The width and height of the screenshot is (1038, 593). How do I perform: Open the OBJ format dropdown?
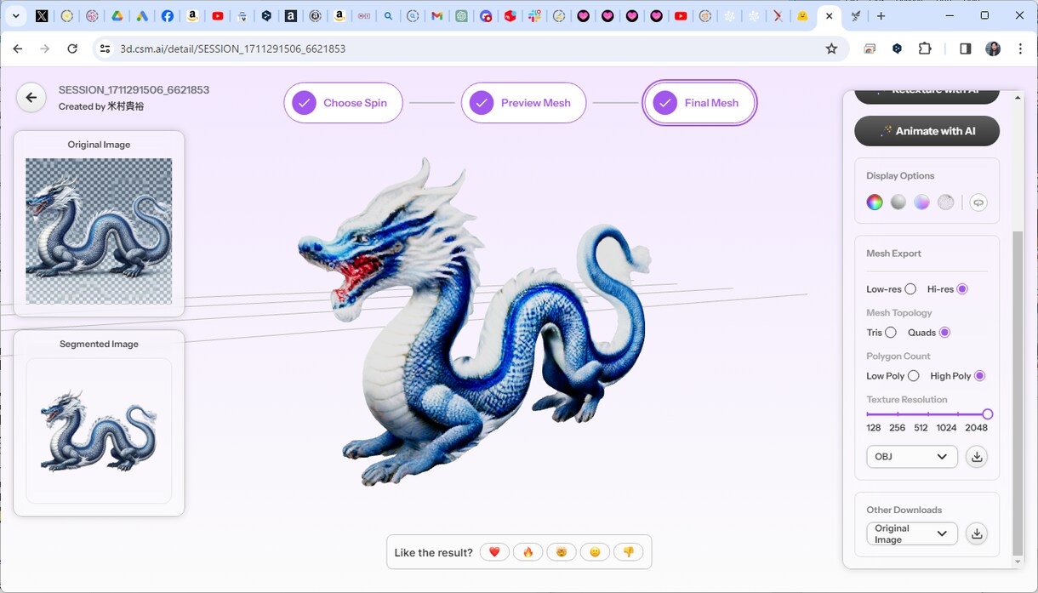pos(911,457)
